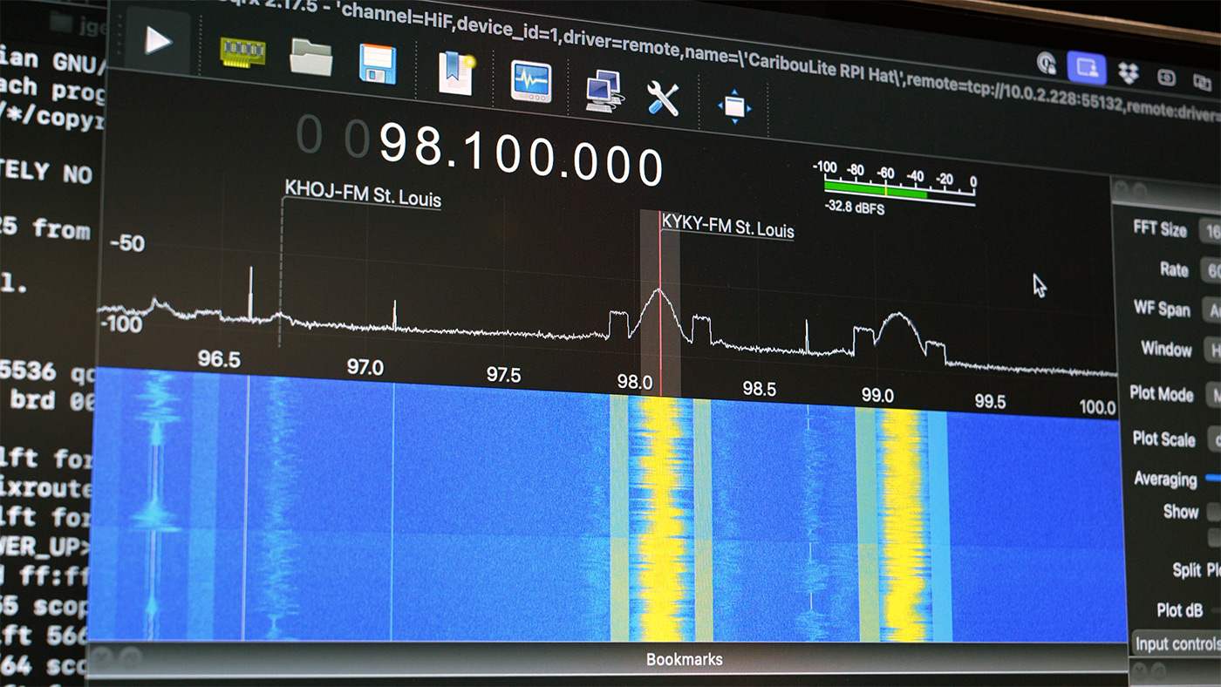Click yellow 99.1 signal band in waterfall
1221x687 pixels.
902,527
